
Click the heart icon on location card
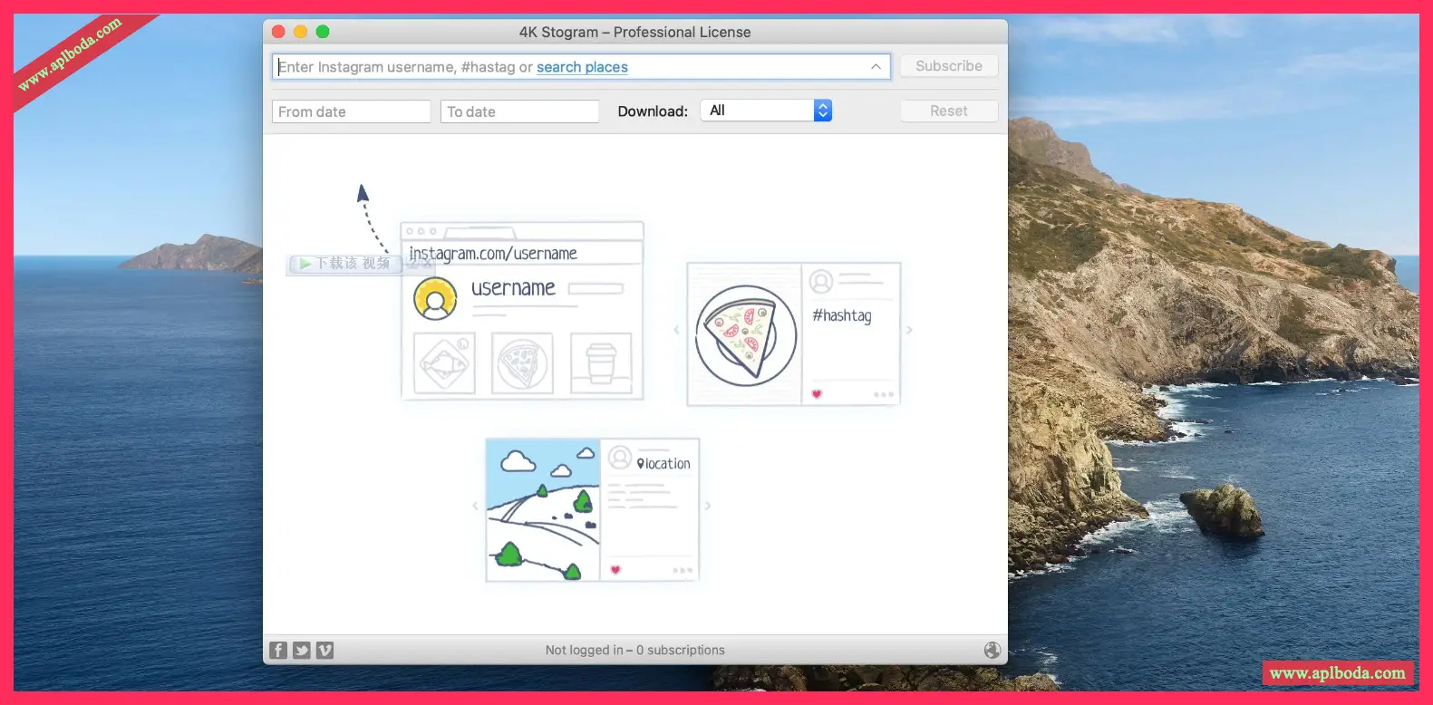tap(615, 570)
